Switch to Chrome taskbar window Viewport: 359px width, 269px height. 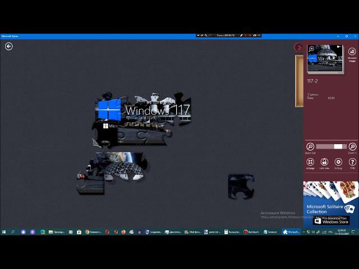pos(93,232)
